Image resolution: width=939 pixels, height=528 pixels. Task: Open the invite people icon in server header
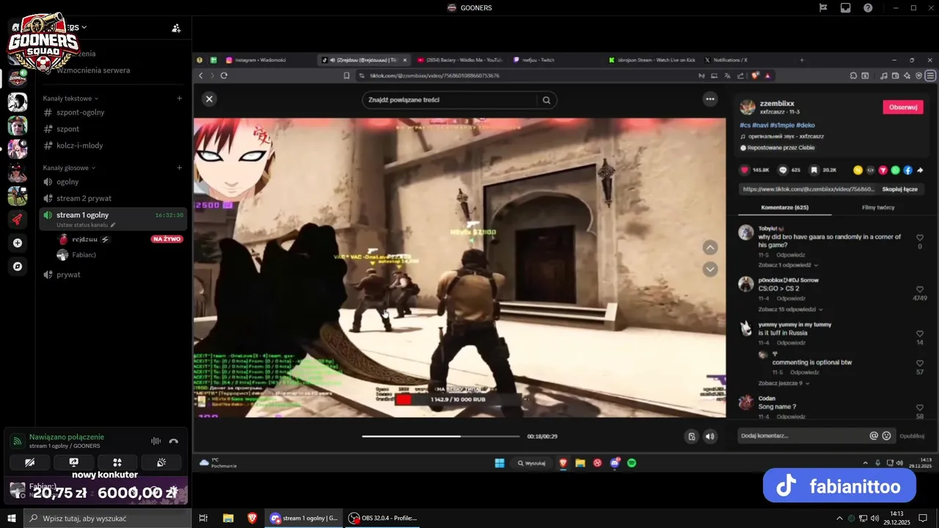176,28
